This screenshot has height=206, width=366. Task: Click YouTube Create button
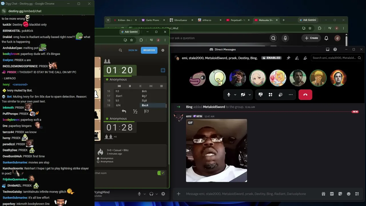point(311,38)
